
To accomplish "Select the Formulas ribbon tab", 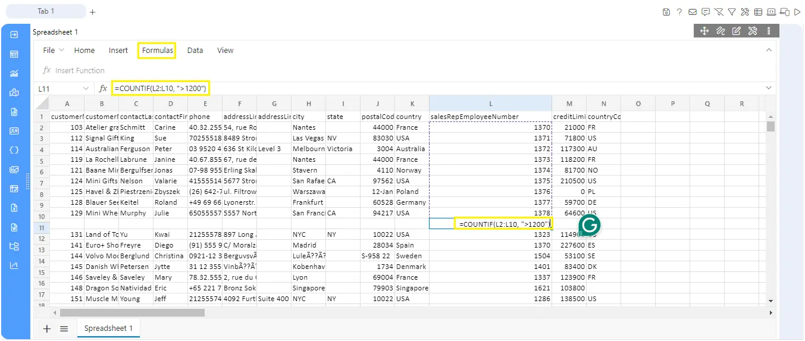I will (158, 51).
